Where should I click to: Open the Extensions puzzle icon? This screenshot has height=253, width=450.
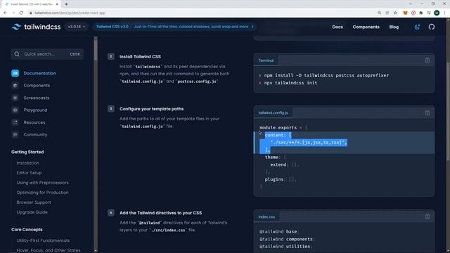point(421,13)
